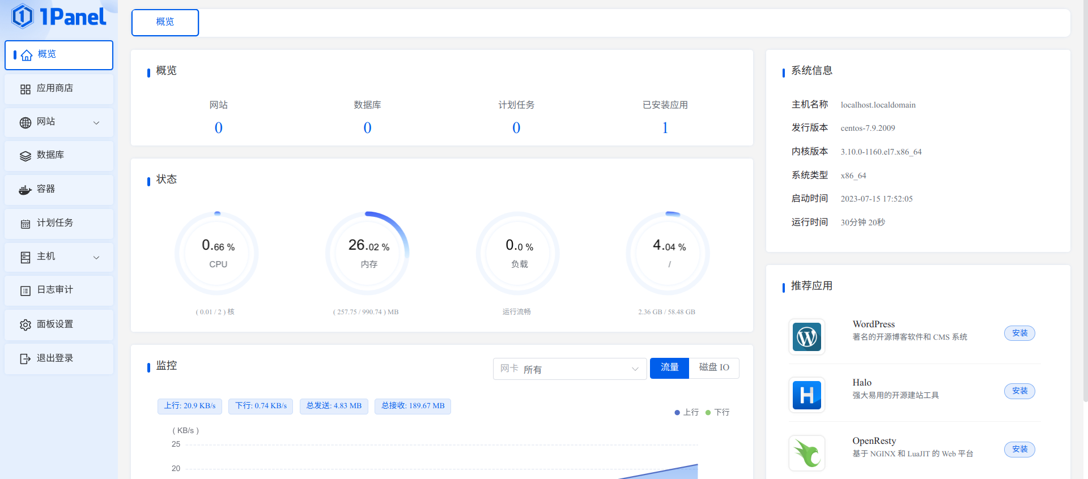Expand the 主机 sidebar submenu arrow

(x=96, y=257)
